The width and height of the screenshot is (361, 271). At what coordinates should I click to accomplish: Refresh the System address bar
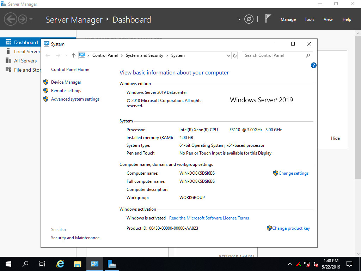[235, 55]
